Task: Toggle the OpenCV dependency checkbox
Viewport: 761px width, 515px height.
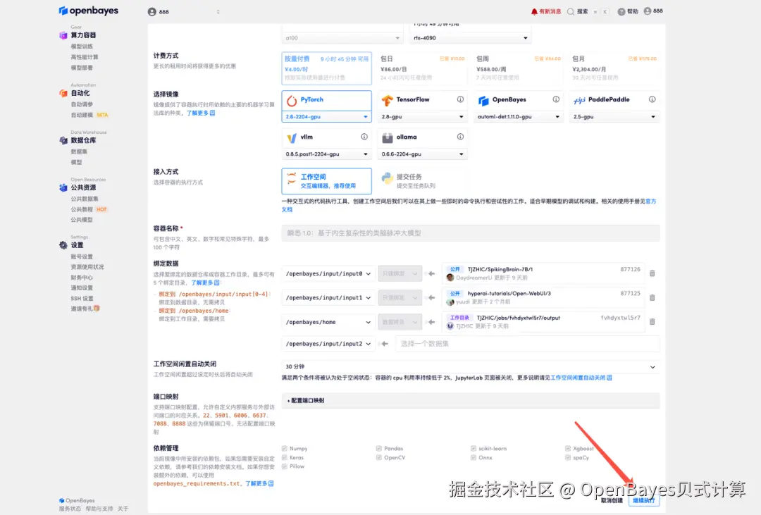Action: click(378, 457)
